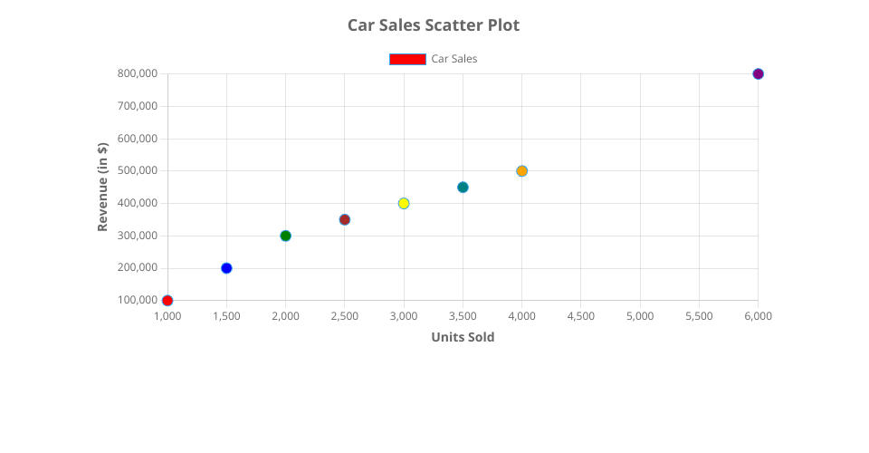Click the 5,000 x-axis tick label

[640, 316]
